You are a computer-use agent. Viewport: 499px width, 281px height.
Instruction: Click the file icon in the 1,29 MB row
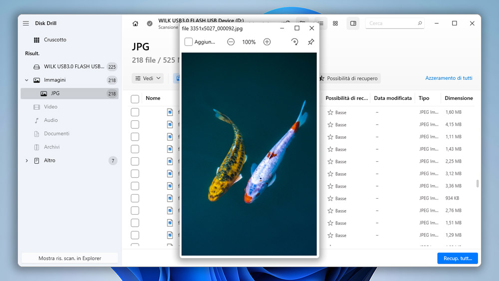(x=170, y=235)
